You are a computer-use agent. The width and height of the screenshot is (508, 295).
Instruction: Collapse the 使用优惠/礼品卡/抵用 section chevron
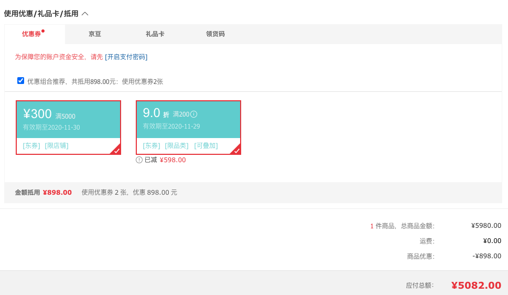(x=85, y=14)
